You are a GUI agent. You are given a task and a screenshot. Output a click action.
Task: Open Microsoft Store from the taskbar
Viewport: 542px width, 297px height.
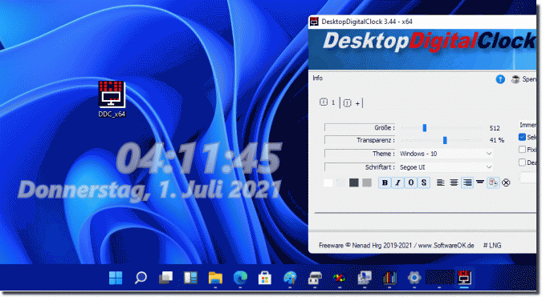click(265, 278)
